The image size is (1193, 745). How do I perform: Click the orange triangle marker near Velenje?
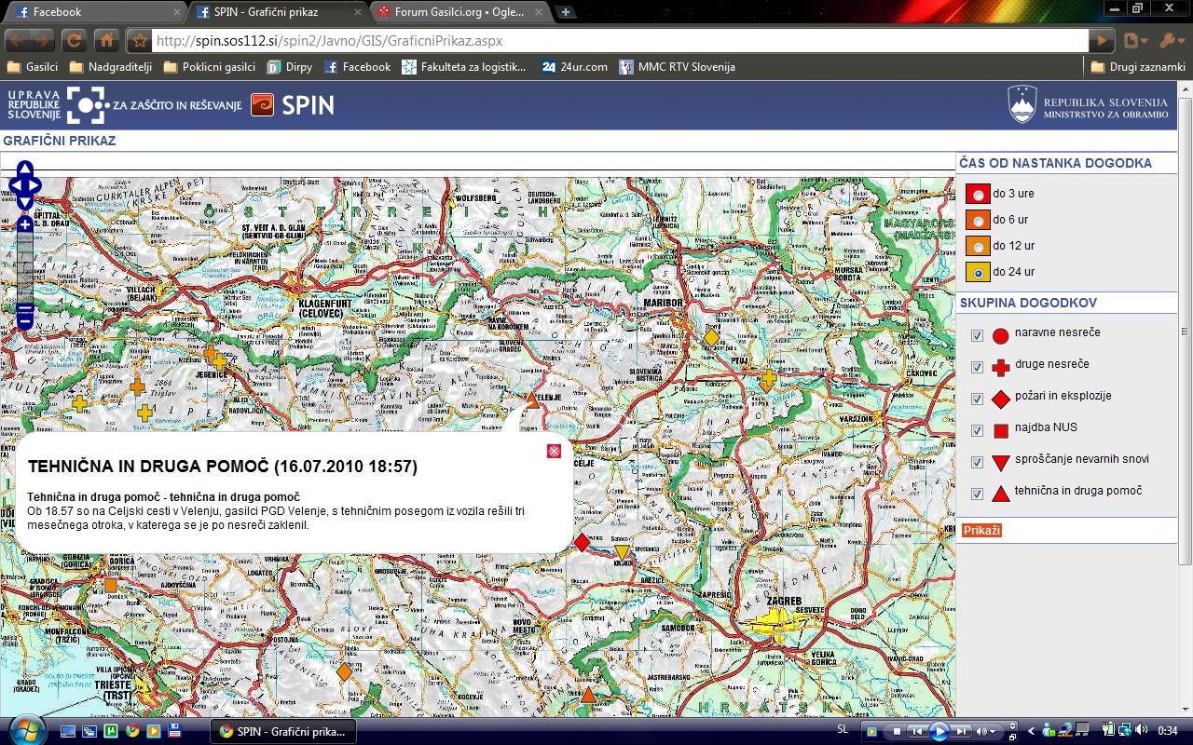click(x=532, y=400)
